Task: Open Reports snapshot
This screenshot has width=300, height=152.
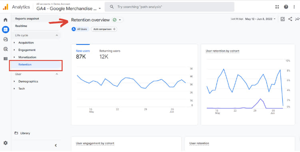Action: click(x=27, y=18)
